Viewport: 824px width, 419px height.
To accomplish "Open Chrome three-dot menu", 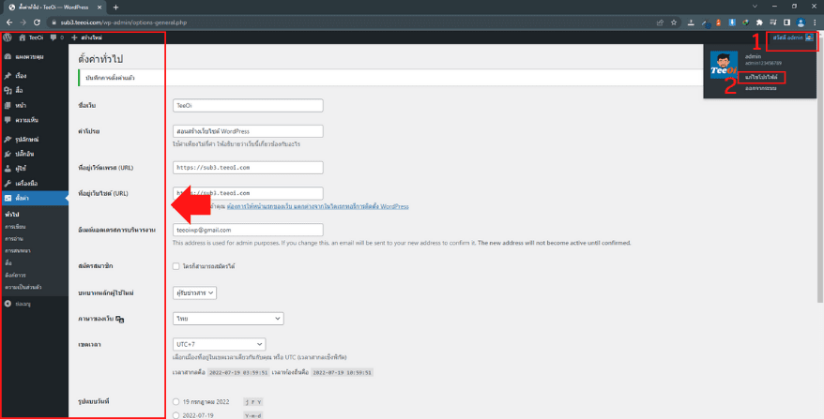I will click(x=815, y=22).
